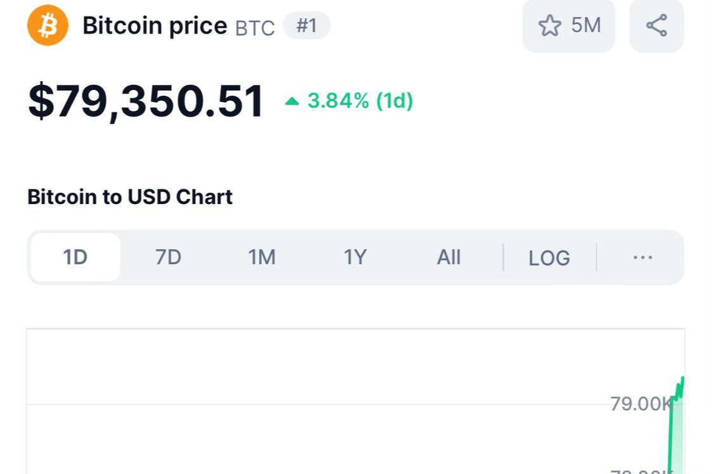Toggle the watchlist star for Bitcoin
This screenshot has height=474, width=712.
pyautogui.click(x=549, y=25)
